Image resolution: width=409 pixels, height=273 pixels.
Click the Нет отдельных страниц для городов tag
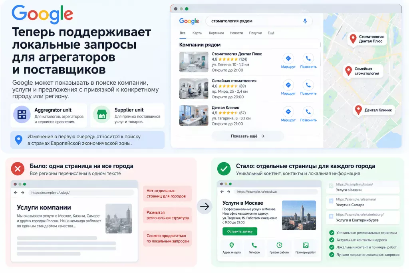point(167,193)
